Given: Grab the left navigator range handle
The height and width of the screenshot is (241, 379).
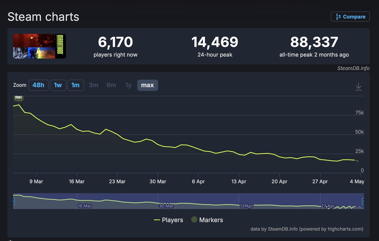Looking at the screenshot, I should tap(13, 202).
